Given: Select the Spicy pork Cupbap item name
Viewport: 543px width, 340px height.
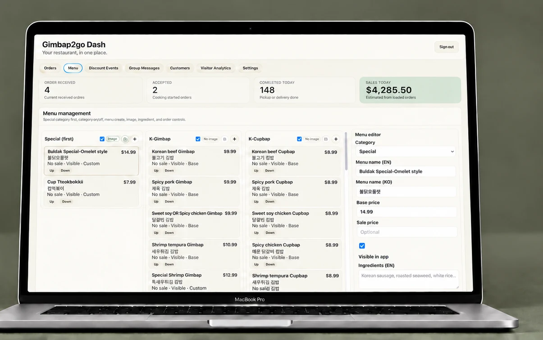Looking at the screenshot, I should (272, 182).
